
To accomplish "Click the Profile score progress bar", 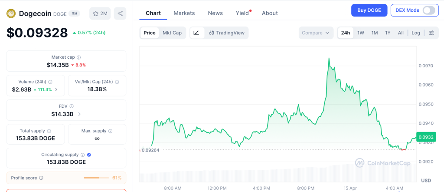I will (x=97, y=178).
